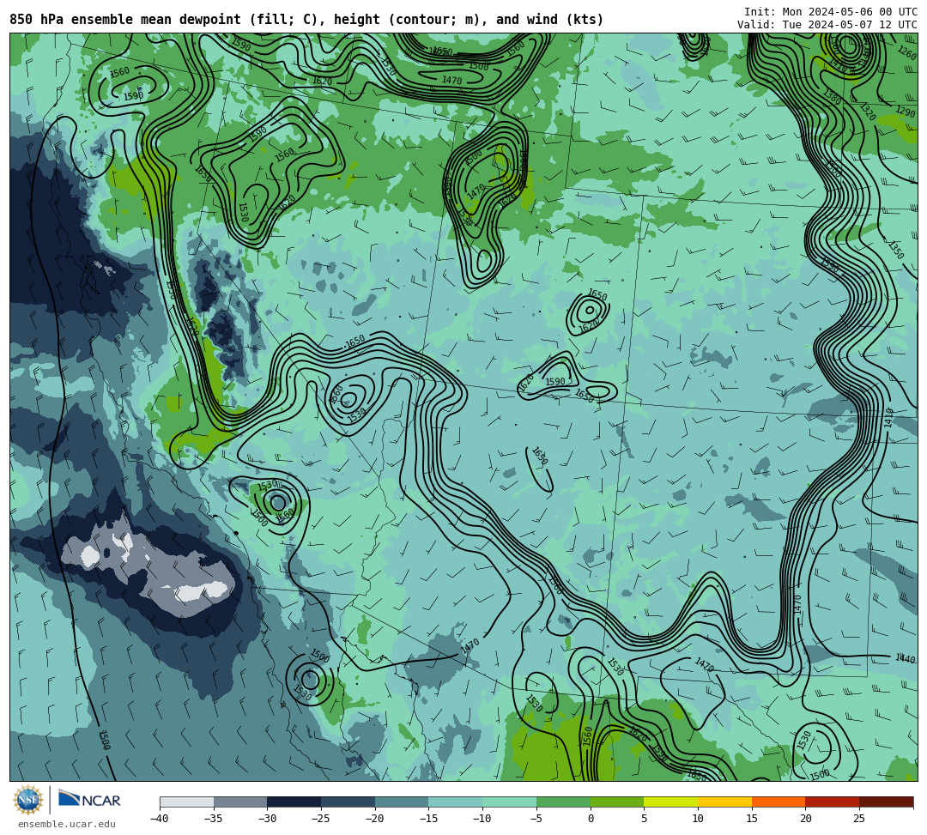Click the Init: Mon 2024-05-06 00 UTC text
The width and height of the screenshot is (927, 835).
(x=831, y=12)
